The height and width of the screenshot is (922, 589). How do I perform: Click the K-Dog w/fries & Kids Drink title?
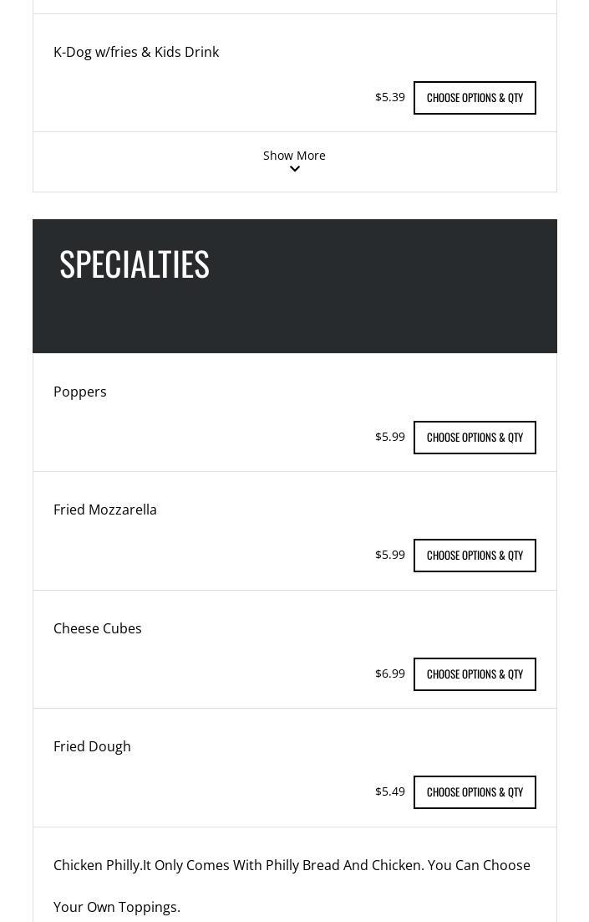pos(136,52)
